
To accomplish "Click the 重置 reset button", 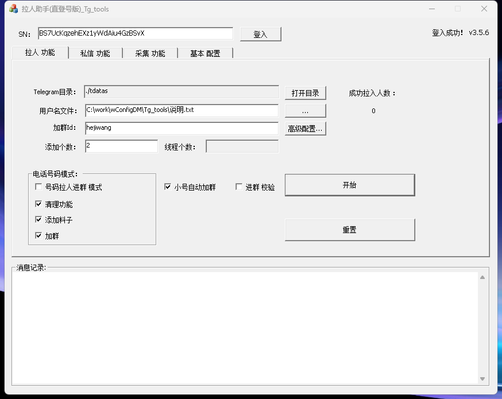I will point(350,229).
